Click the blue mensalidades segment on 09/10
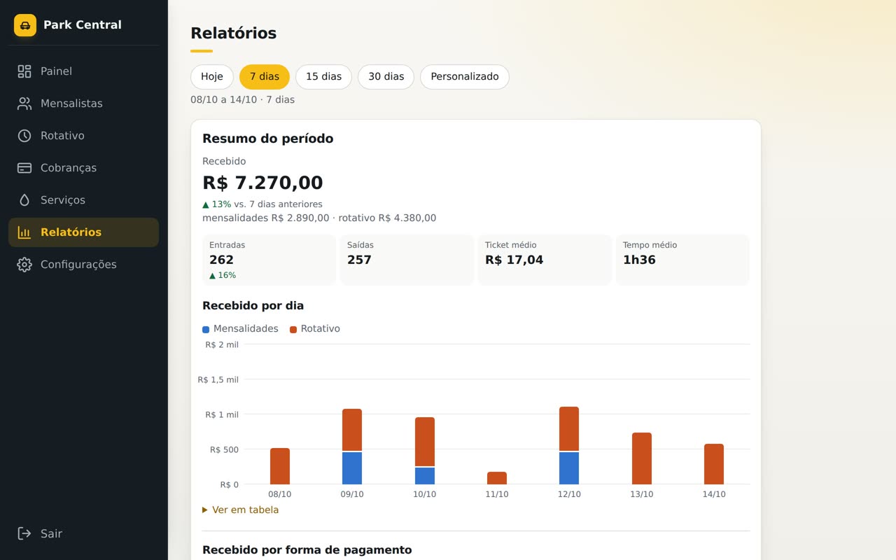Image resolution: width=896 pixels, height=560 pixels. click(352, 468)
